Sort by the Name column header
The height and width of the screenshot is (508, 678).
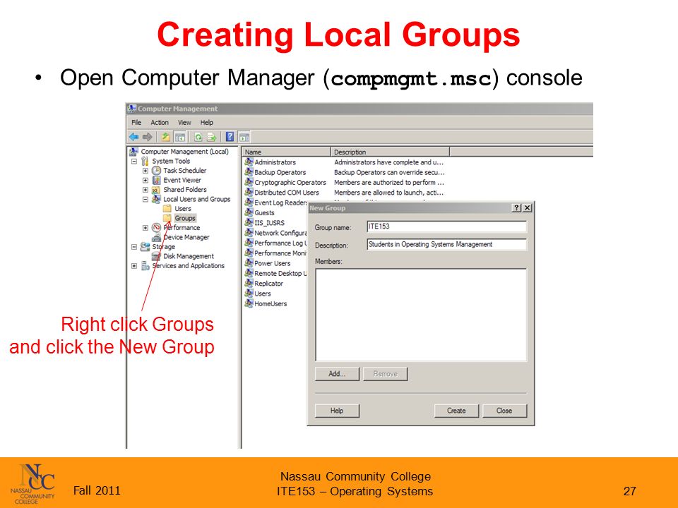286,152
